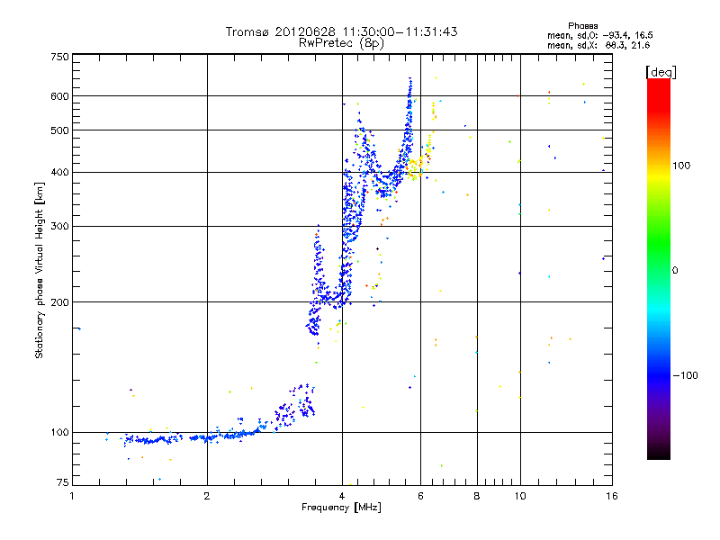Click the "[deg]" colorbar unit label
Screen dimensions: 720x540
pos(661,72)
